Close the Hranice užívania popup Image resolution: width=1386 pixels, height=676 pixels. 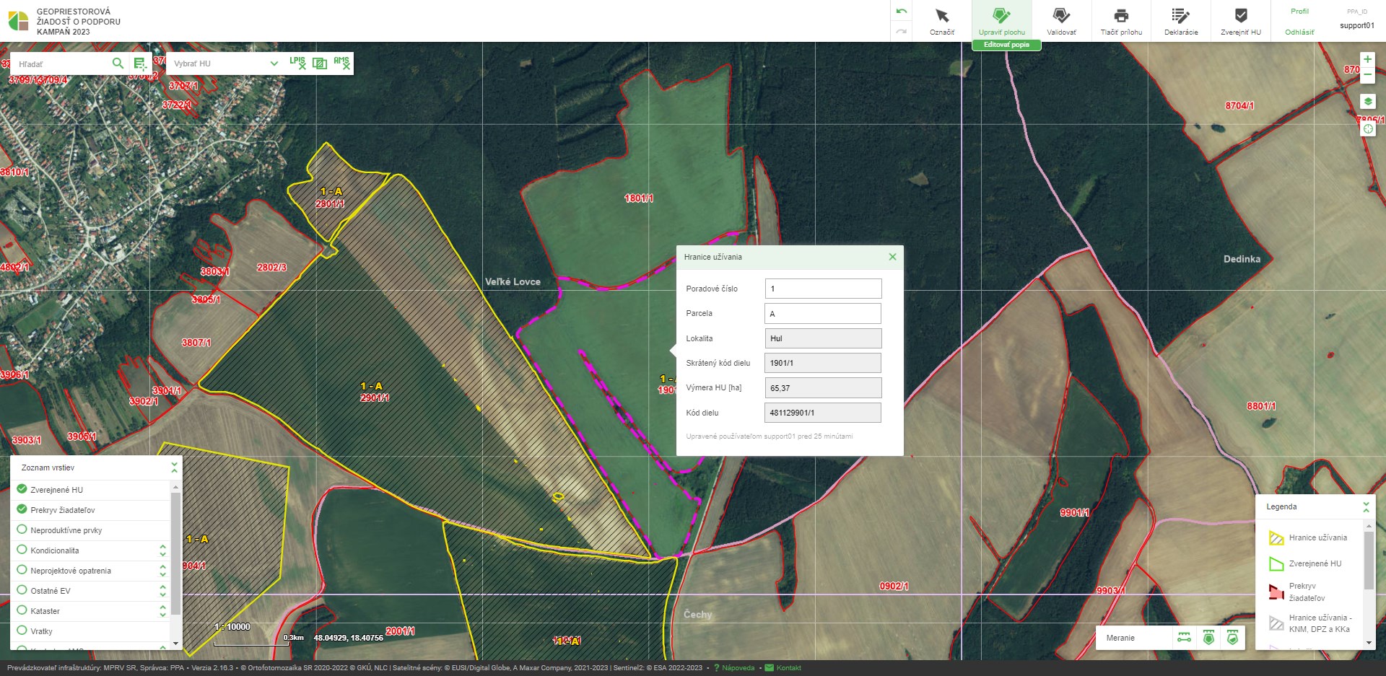tap(892, 257)
